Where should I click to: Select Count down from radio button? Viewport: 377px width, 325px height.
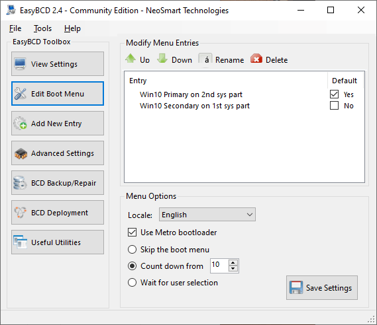click(133, 266)
